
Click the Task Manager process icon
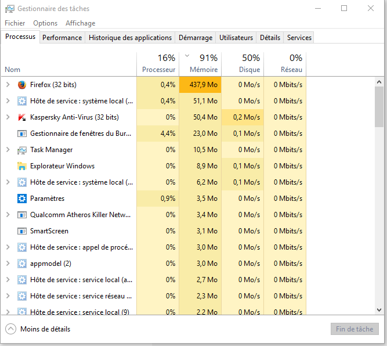(22, 150)
